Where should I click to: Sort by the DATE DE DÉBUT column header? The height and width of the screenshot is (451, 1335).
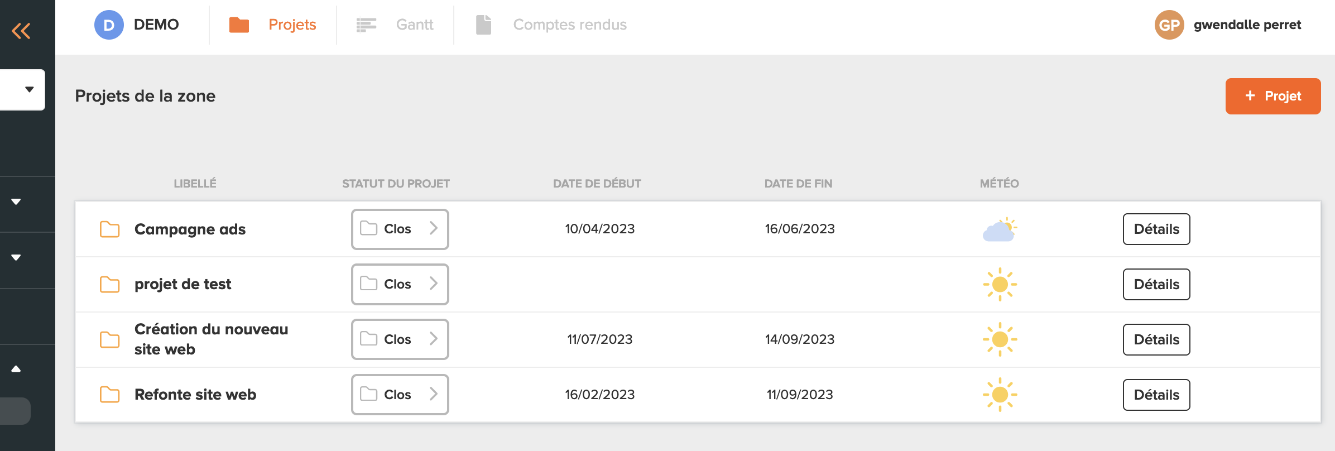click(x=597, y=184)
